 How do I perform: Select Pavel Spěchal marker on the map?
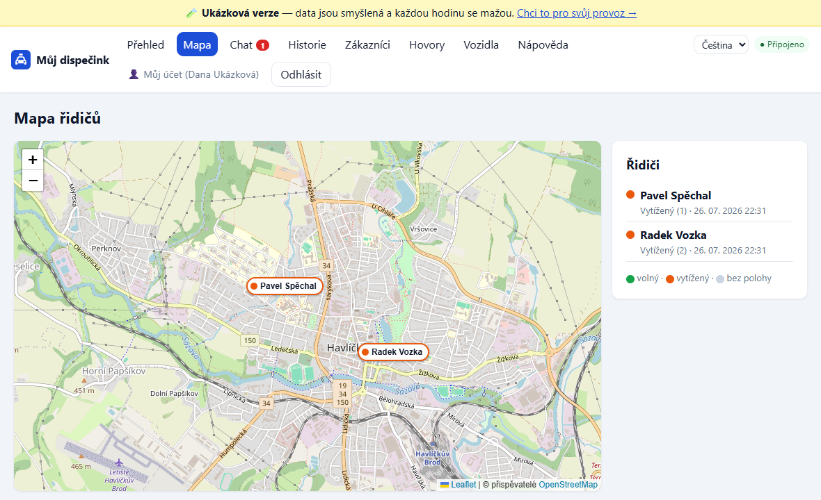pos(285,286)
